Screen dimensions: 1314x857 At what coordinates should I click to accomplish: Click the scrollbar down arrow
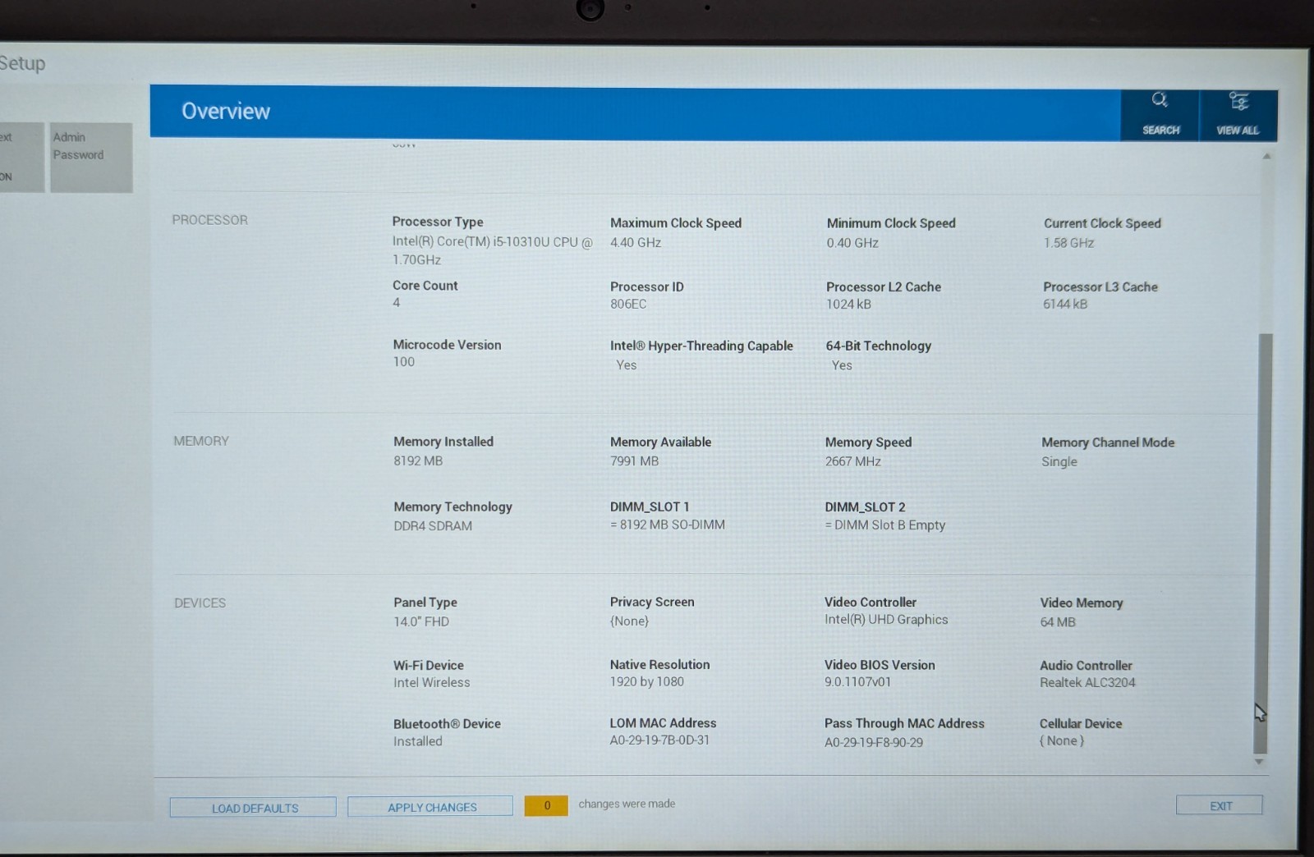click(x=1259, y=762)
